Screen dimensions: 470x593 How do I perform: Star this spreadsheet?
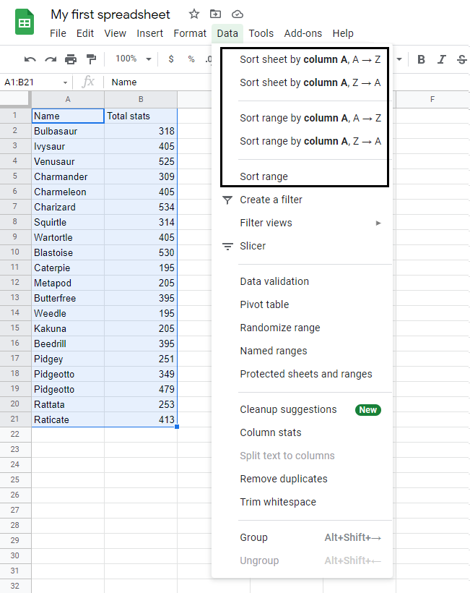click(193, 14)
